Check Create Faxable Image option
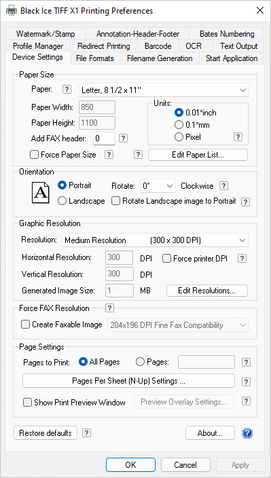This screenshot has height=478, width=271. tap(25, 325)
